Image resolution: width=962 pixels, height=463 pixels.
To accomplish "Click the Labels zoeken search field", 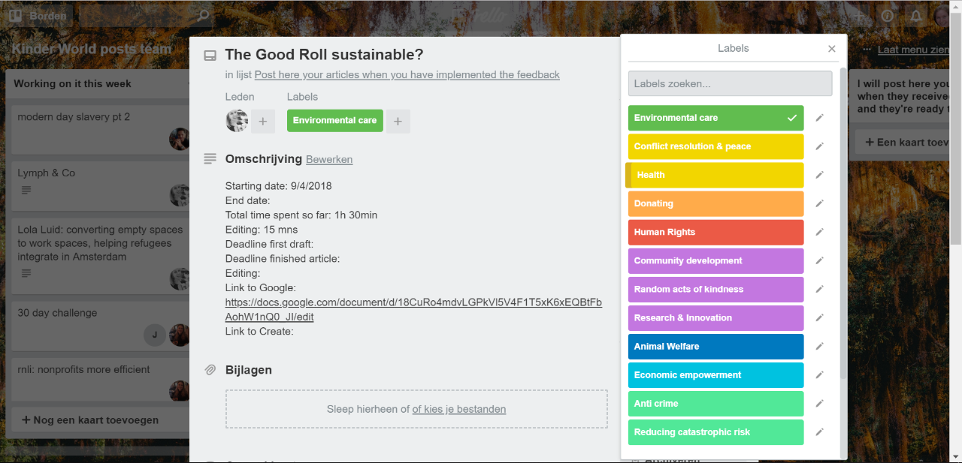I will (x=731, y=83).
